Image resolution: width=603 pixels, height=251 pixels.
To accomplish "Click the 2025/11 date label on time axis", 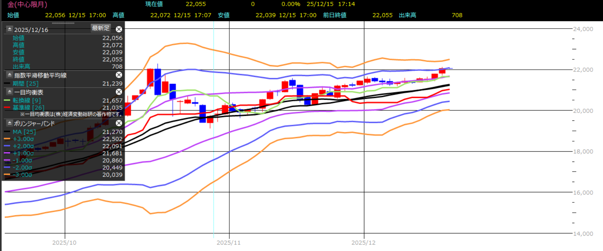I will click(229, 243).
